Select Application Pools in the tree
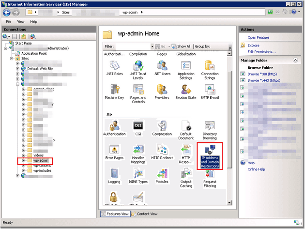Image resolution: width=305 pixels, height=229 pixels. coord(34,53)
